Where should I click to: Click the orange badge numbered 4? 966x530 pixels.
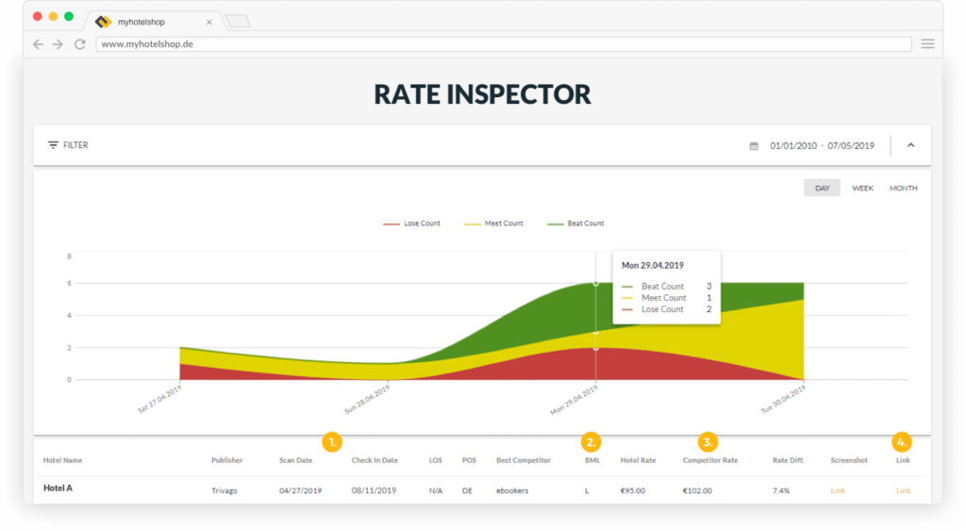point(903,441)
